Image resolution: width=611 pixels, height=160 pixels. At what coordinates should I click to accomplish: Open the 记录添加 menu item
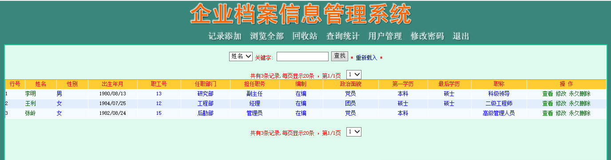tap(225, 36)
